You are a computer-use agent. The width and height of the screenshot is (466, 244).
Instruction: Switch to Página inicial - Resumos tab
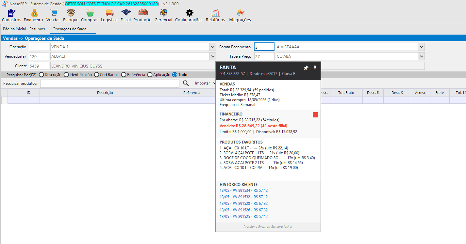click(x=24, y=29)
